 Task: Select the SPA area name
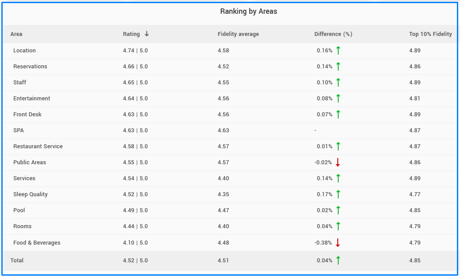[x=19, y=131]
